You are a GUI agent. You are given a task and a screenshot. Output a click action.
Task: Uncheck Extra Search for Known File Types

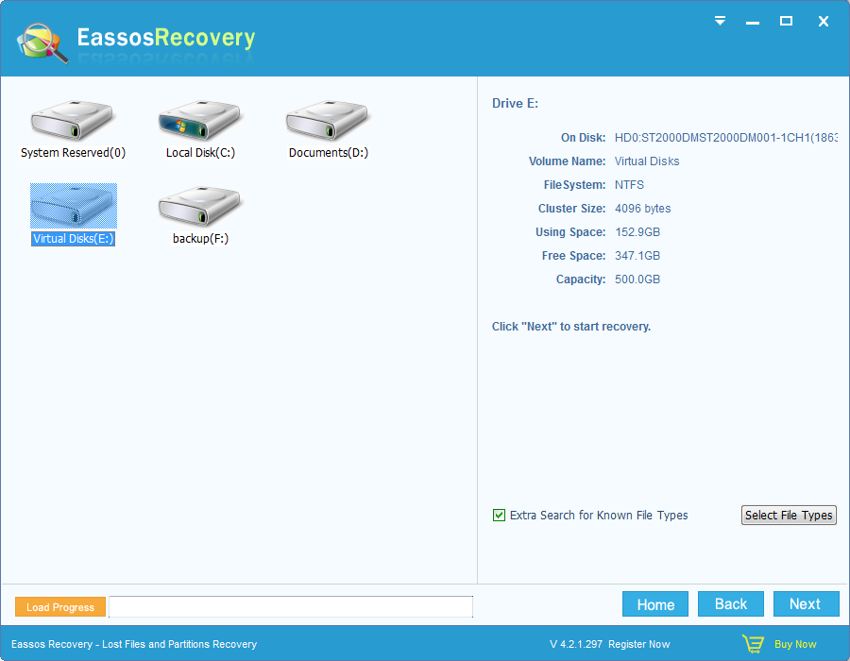[x=499, y=516]
